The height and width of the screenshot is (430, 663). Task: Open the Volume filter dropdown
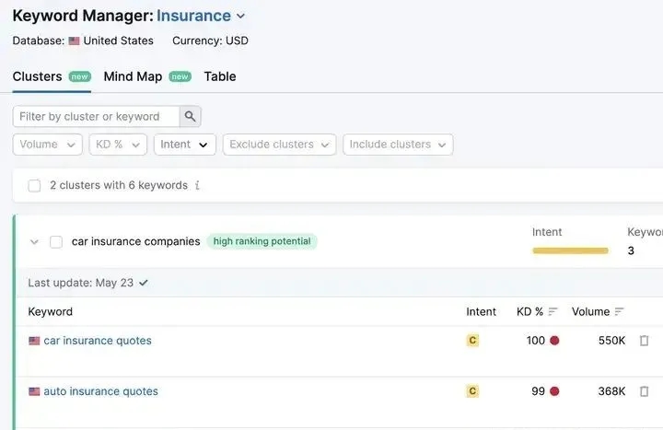tap(47, 145)
